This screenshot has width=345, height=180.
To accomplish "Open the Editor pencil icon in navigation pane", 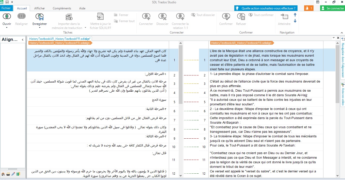I will click(x=13, y=174).
